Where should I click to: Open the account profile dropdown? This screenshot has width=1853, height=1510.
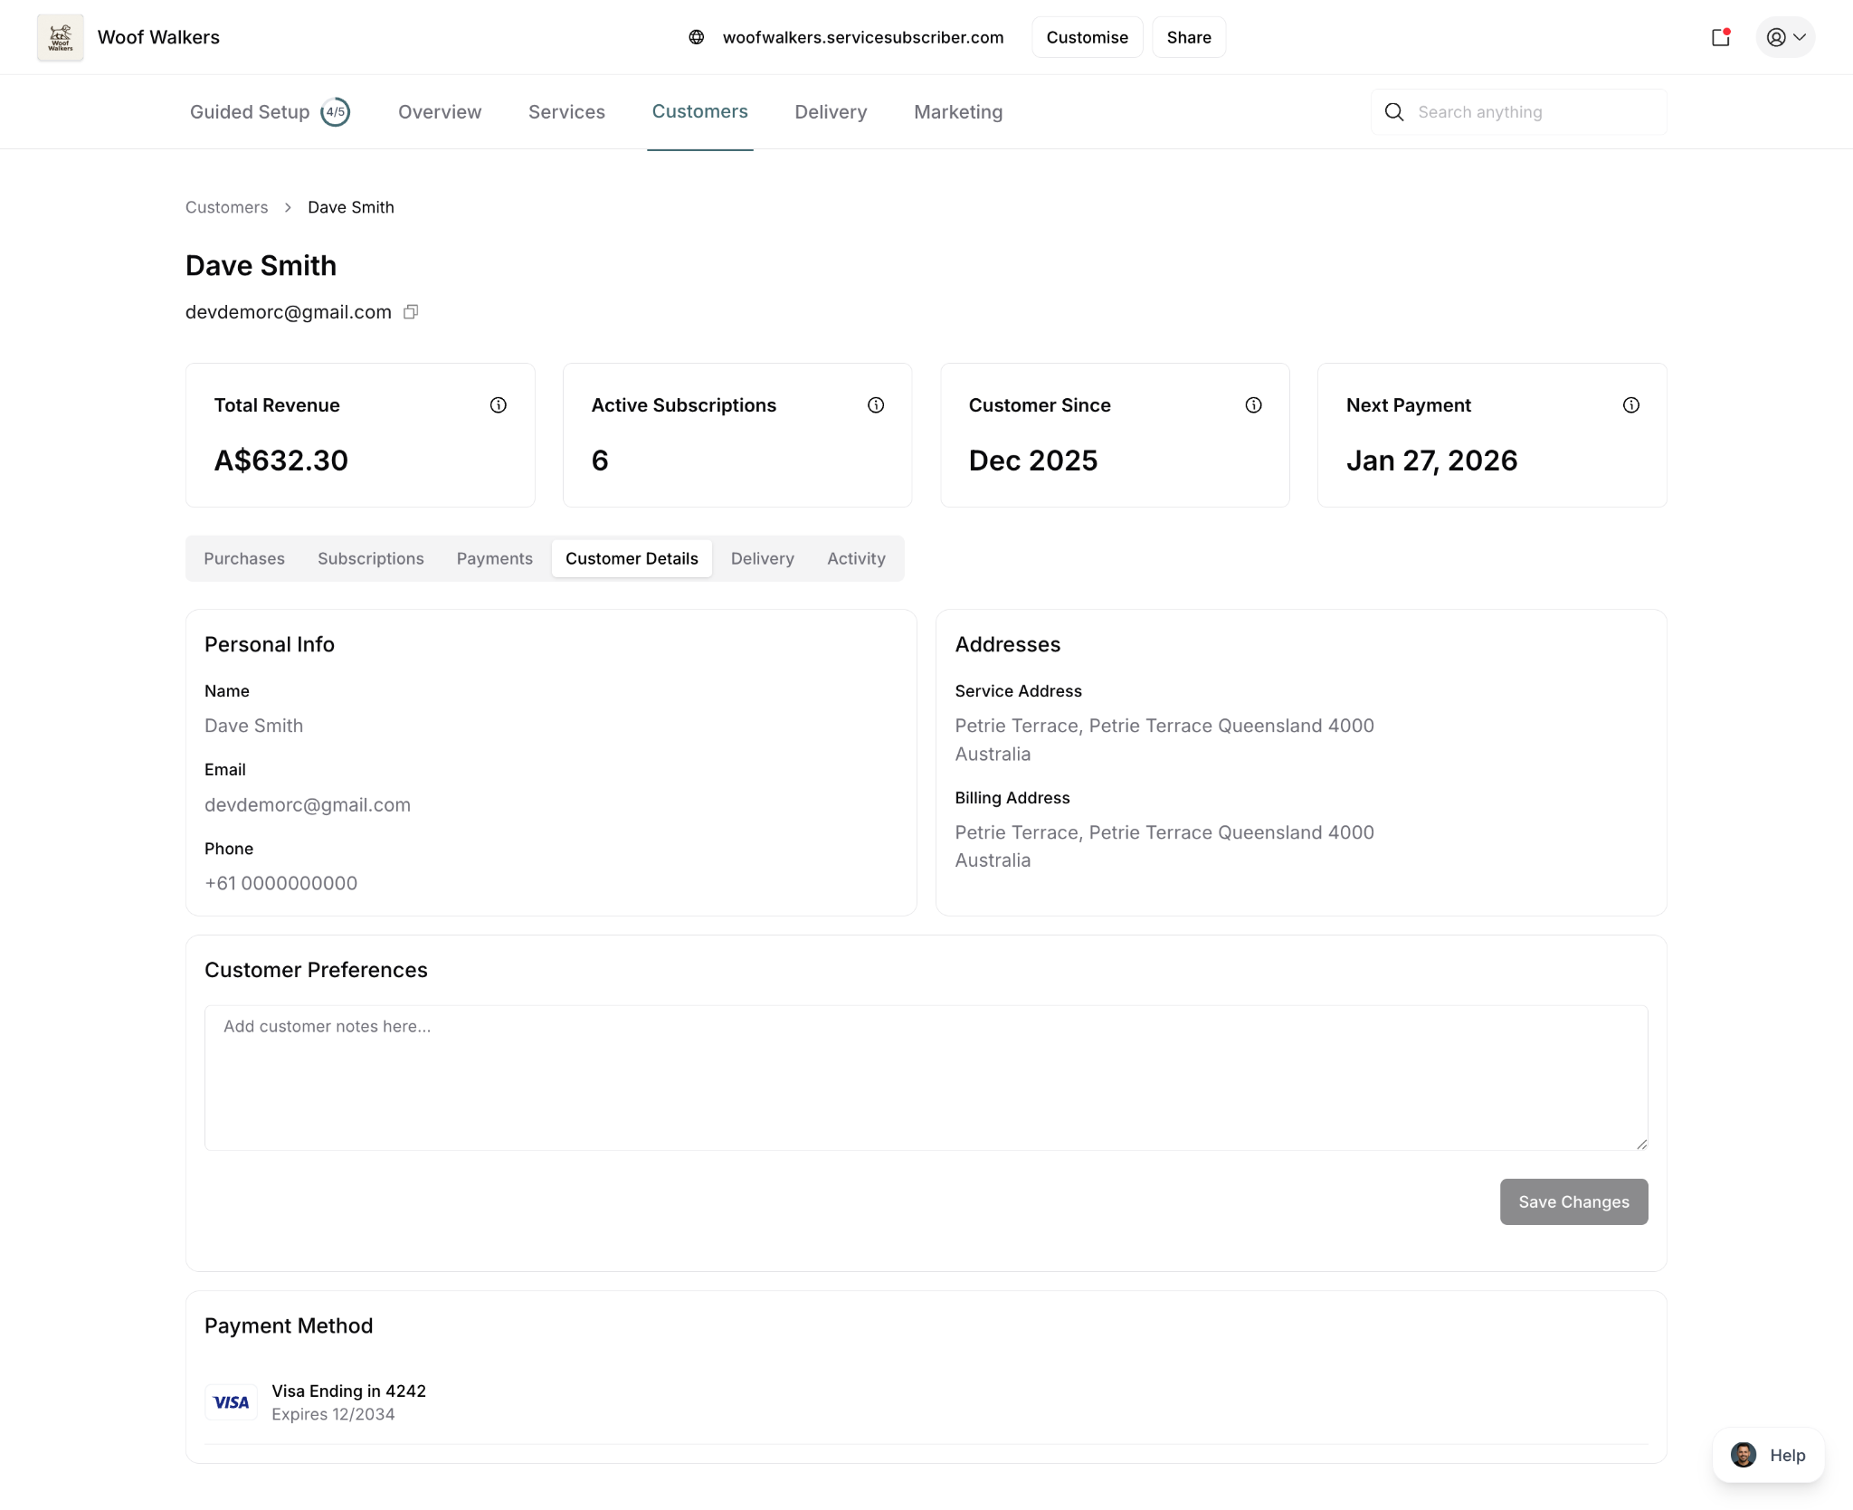coord(1784,37)
